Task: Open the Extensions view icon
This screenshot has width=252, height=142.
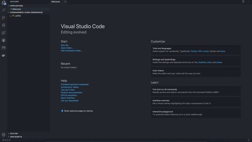Action: 4,33
